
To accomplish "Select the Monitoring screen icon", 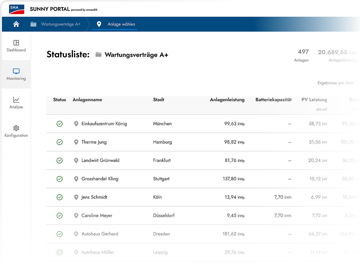I will click(16, 71).
